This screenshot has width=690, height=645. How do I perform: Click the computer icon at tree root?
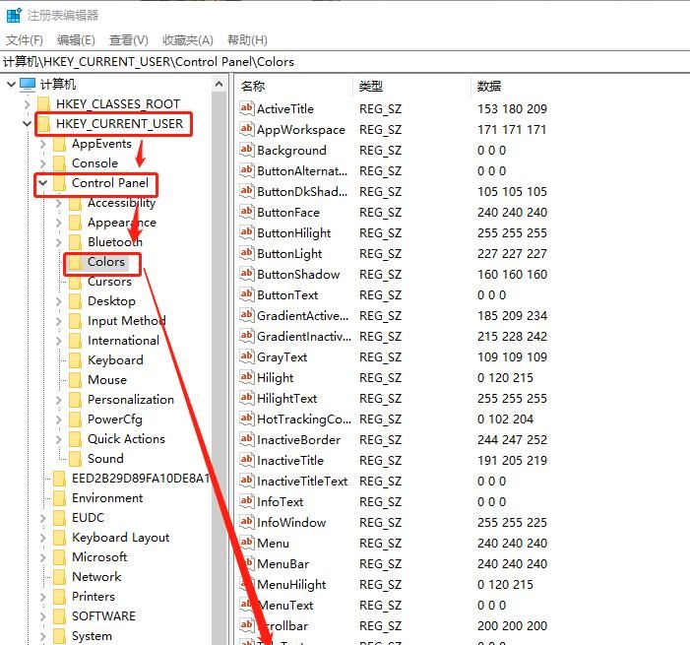[x=28, y=85]
